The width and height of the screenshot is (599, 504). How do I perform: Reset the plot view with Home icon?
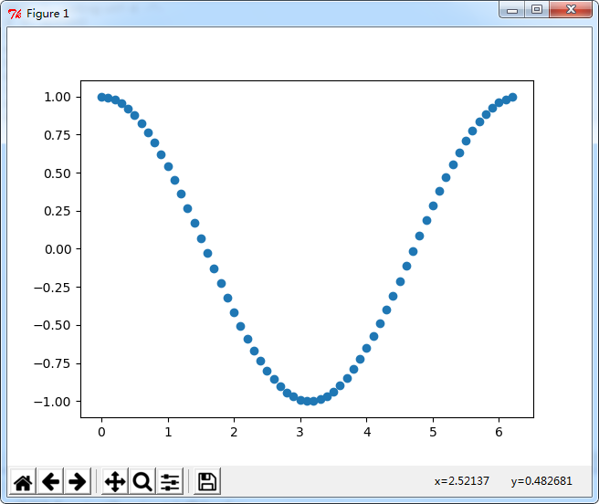coord(23,481)
